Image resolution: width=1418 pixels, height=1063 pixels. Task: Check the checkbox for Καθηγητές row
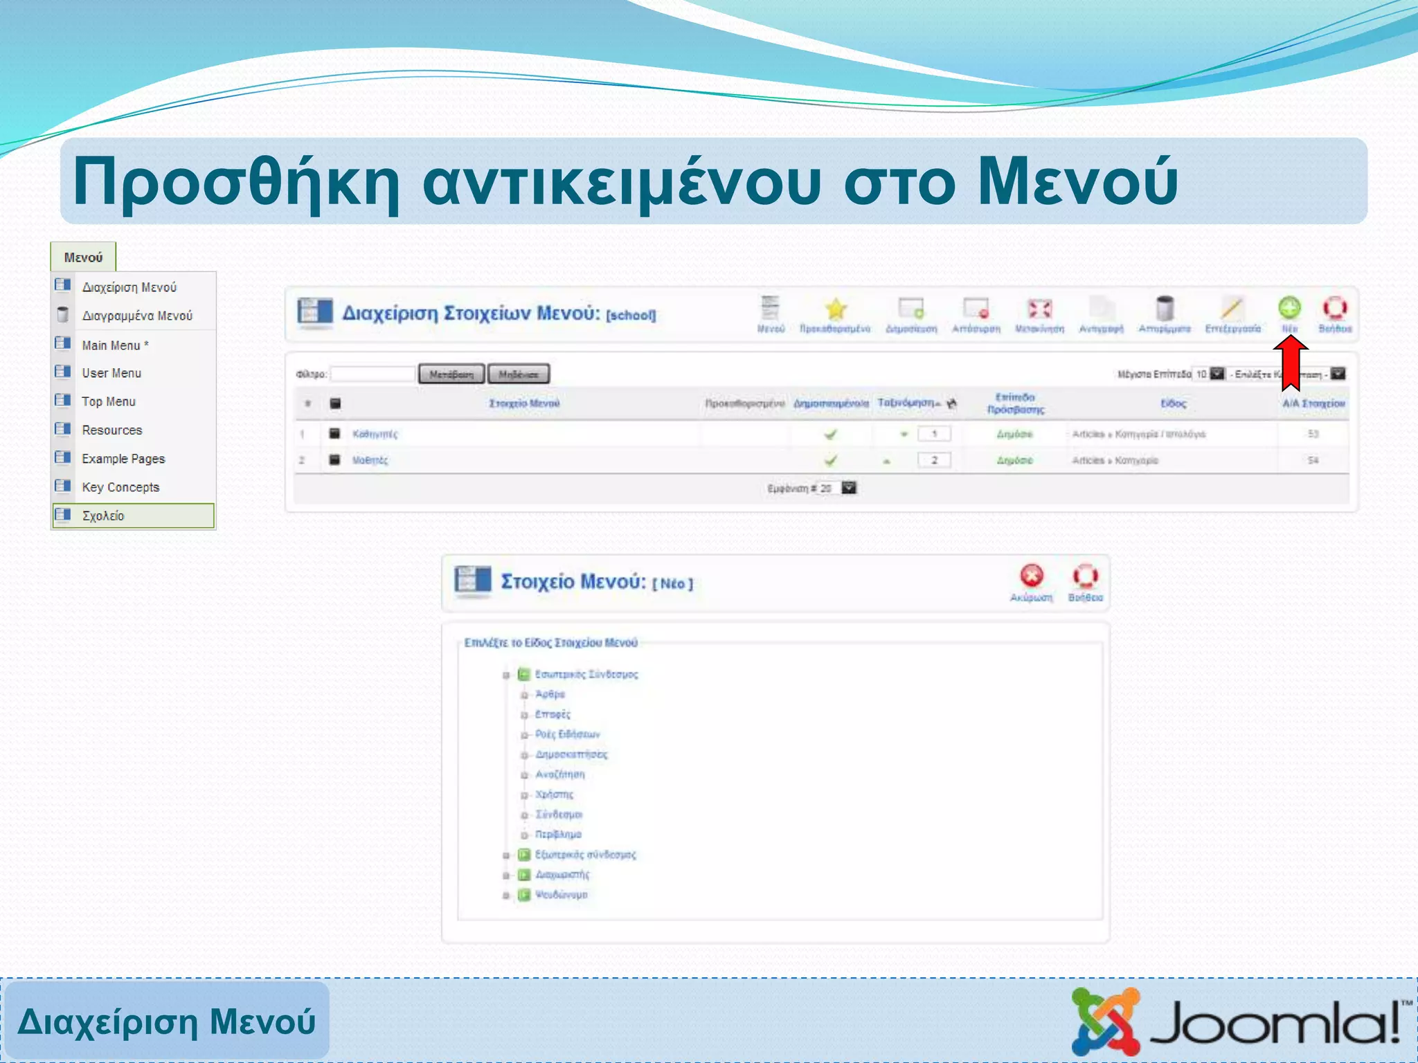[x=334, y=434]
